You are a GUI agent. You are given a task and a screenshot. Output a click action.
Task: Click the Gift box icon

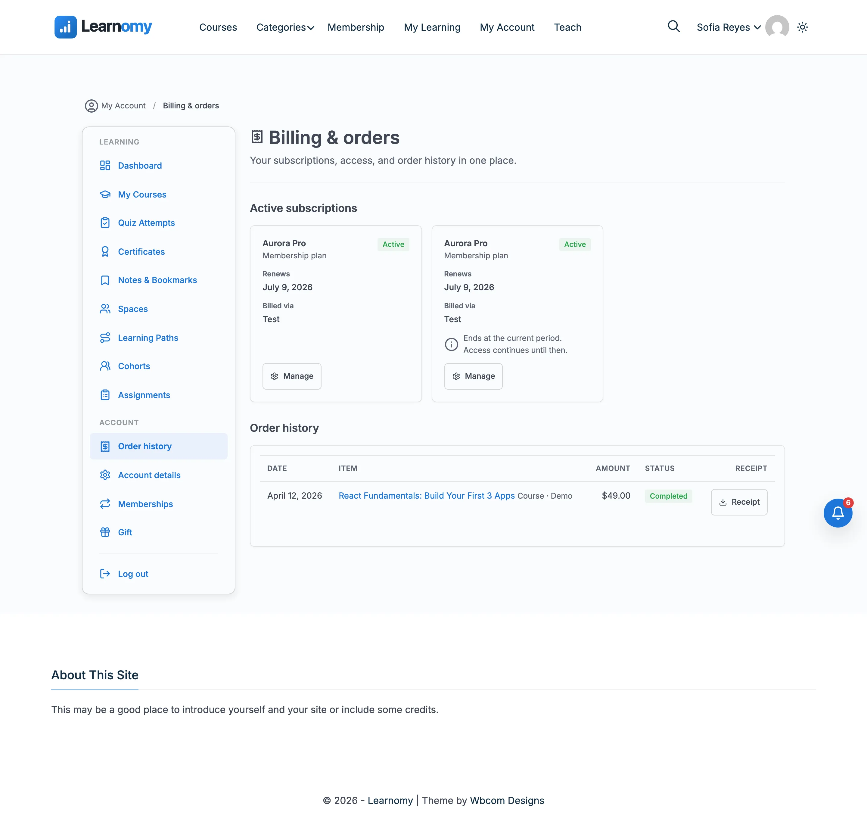point(105,532)
